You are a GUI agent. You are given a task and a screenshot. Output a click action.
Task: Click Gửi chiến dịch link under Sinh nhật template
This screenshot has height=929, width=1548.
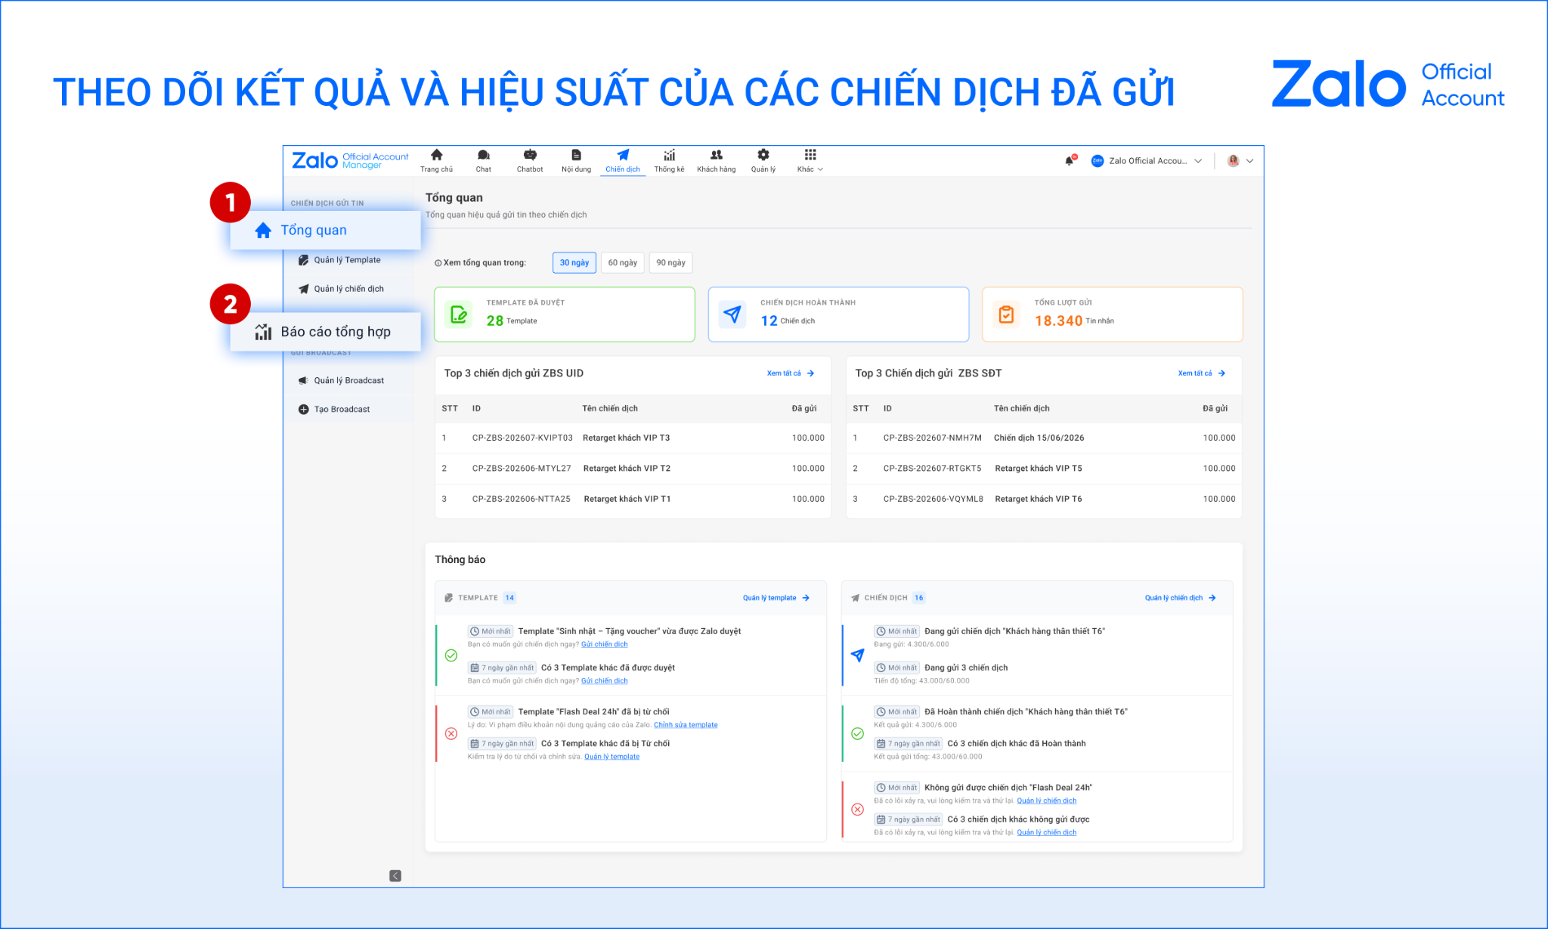605,645
